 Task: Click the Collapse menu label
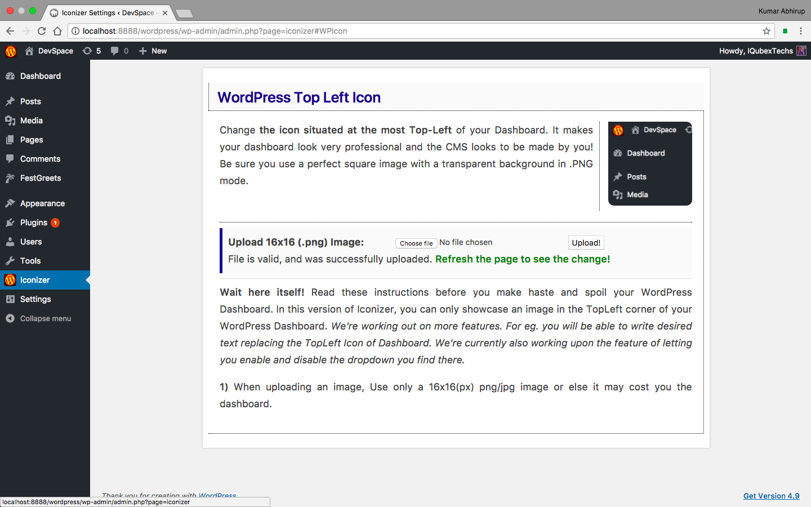(46, 318)
